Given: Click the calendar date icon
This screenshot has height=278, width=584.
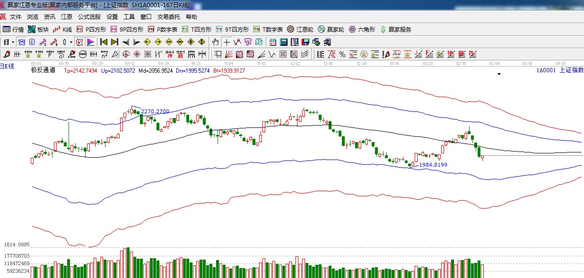Looking at the screenshot, I should coord(273,42).
